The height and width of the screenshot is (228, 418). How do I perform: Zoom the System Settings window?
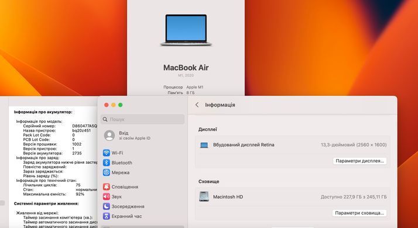click(x=121, y=105)
